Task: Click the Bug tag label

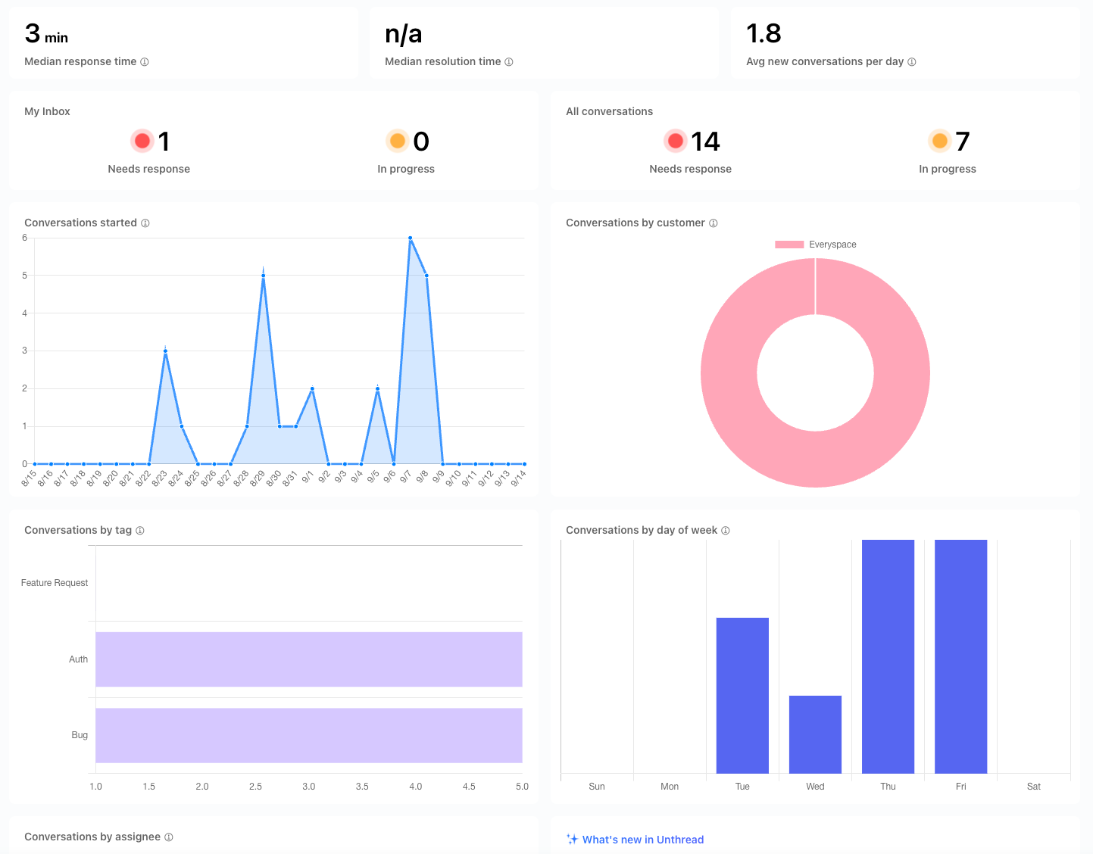Action: [x=80, y=735]
